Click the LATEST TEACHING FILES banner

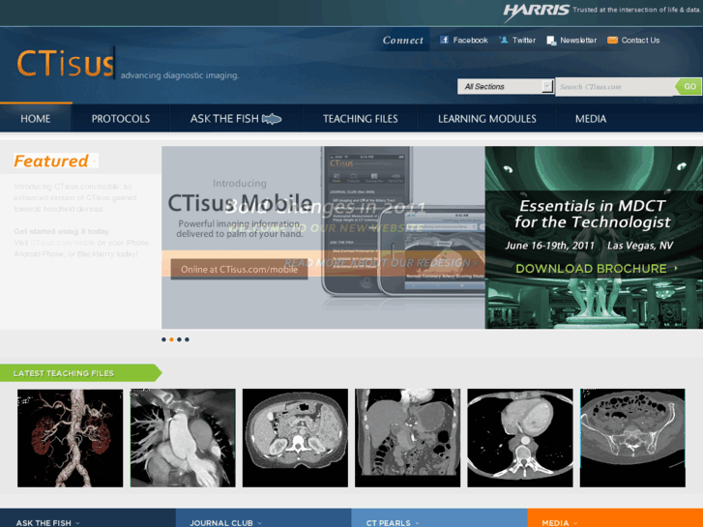click(x=80, y=373)
